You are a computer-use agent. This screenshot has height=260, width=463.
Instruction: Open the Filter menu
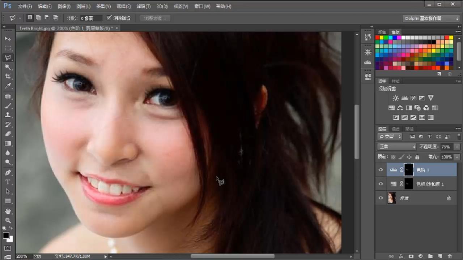[144, 6]
